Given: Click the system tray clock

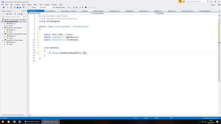Looking at the screenshot, I should tap(211, 122).
